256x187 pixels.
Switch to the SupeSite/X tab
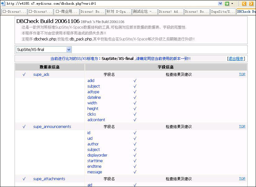[x=223, y=11]
